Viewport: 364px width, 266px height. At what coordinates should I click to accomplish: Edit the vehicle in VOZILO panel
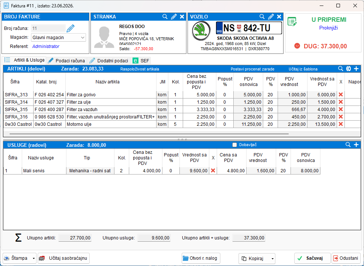click(271, 17)
